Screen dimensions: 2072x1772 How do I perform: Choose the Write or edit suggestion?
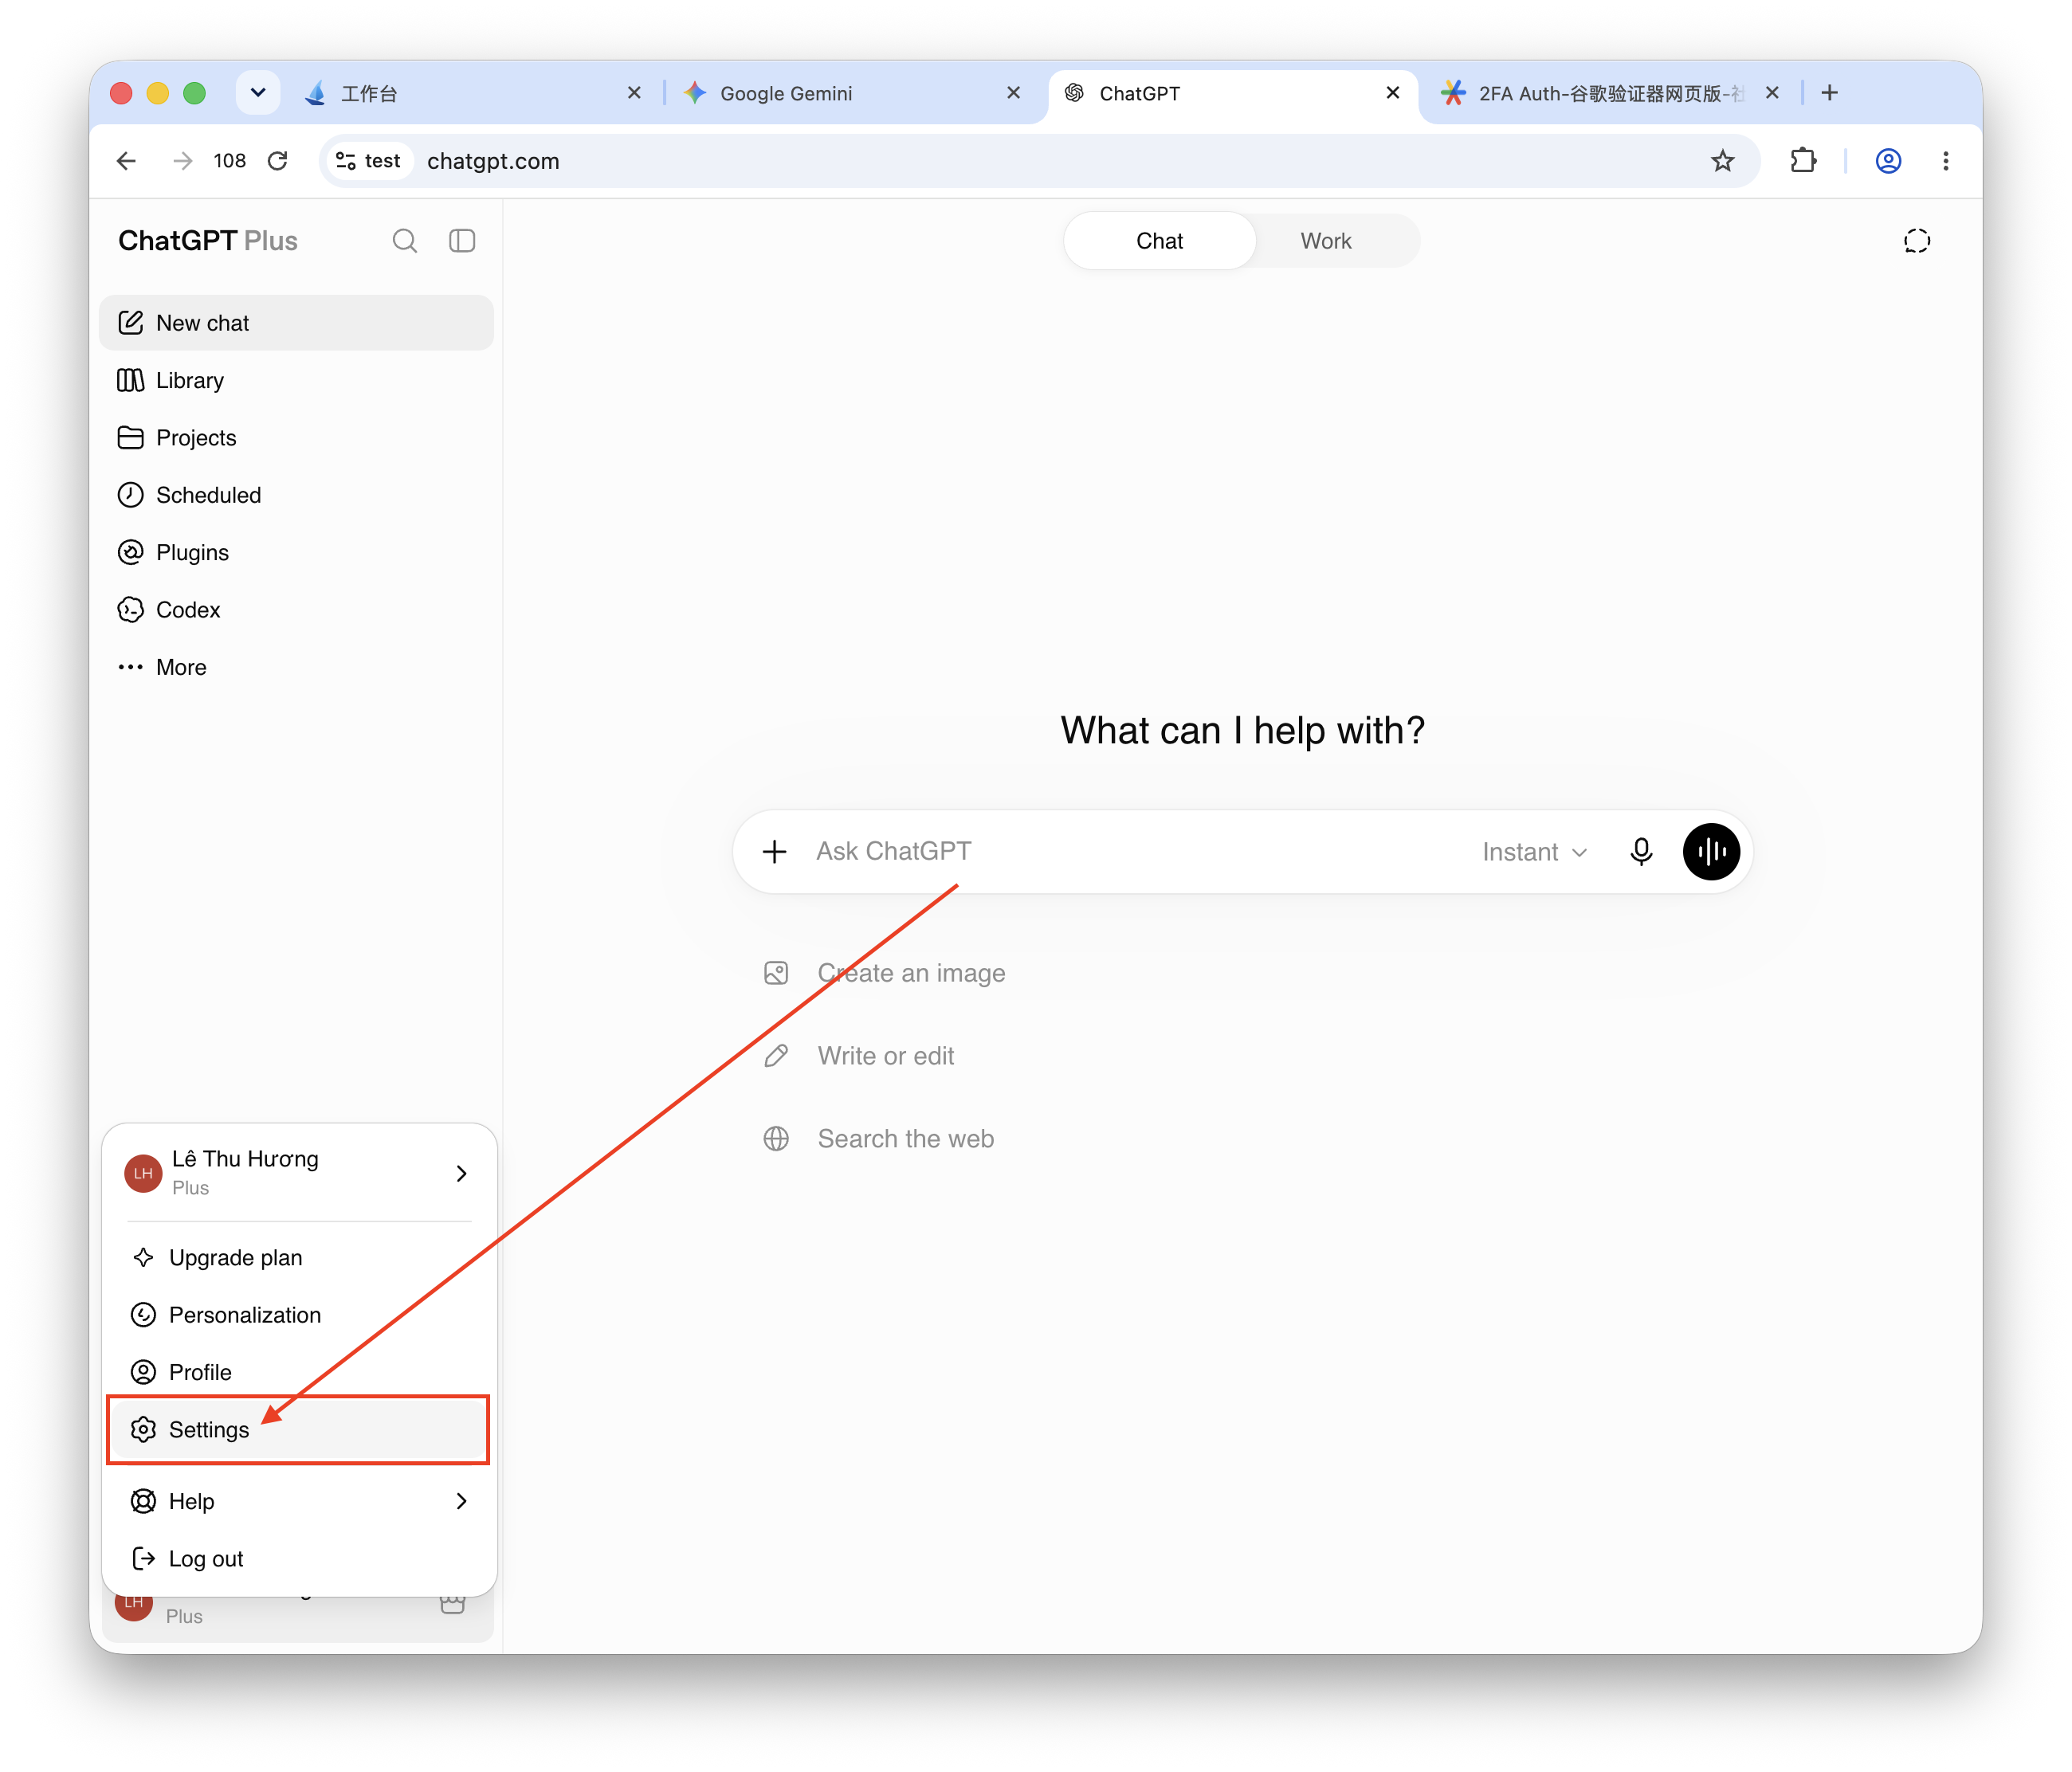[859, 1056]
